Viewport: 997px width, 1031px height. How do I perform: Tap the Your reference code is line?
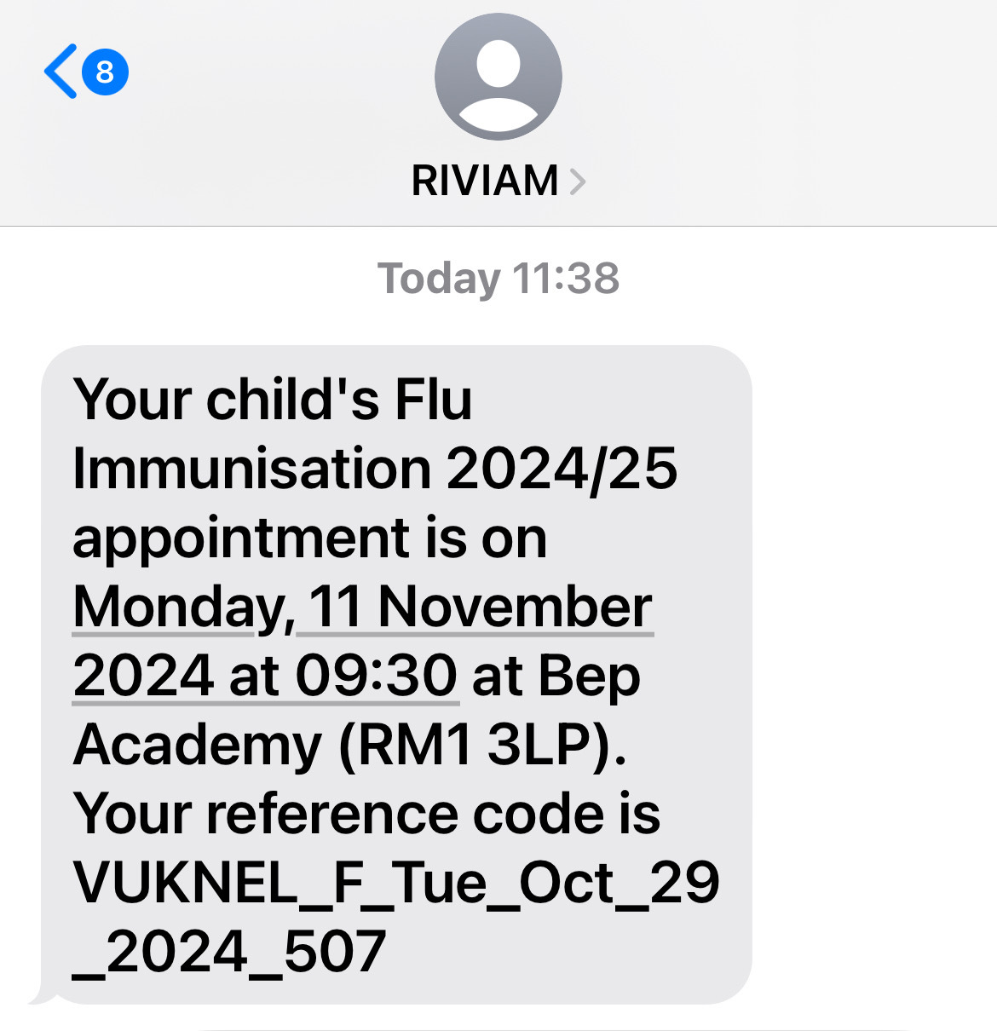coord(366,814)
